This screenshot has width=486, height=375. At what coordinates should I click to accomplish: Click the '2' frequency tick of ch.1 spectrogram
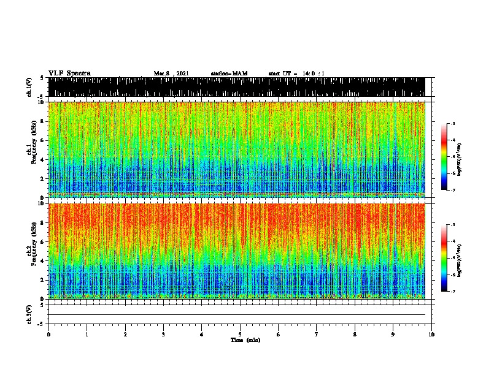pos(43,178)
